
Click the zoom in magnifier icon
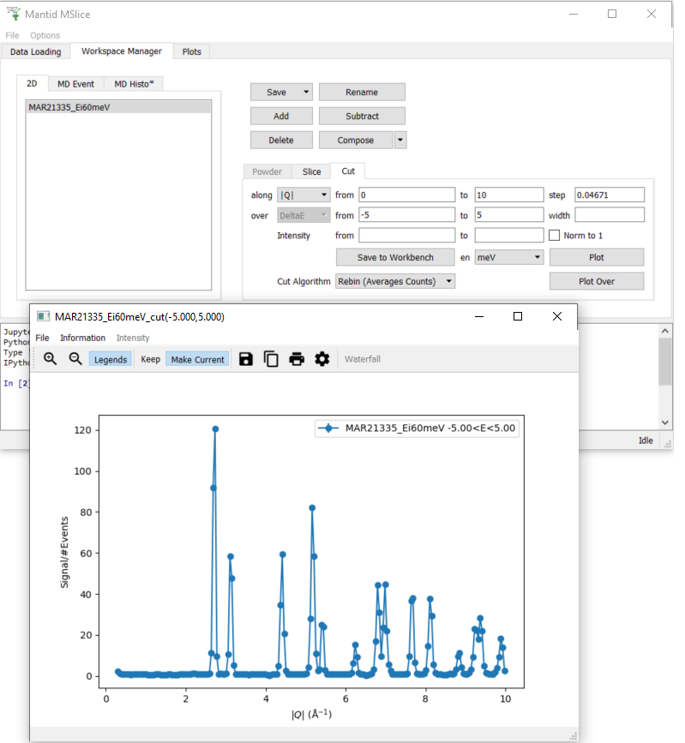pos(51,359)
